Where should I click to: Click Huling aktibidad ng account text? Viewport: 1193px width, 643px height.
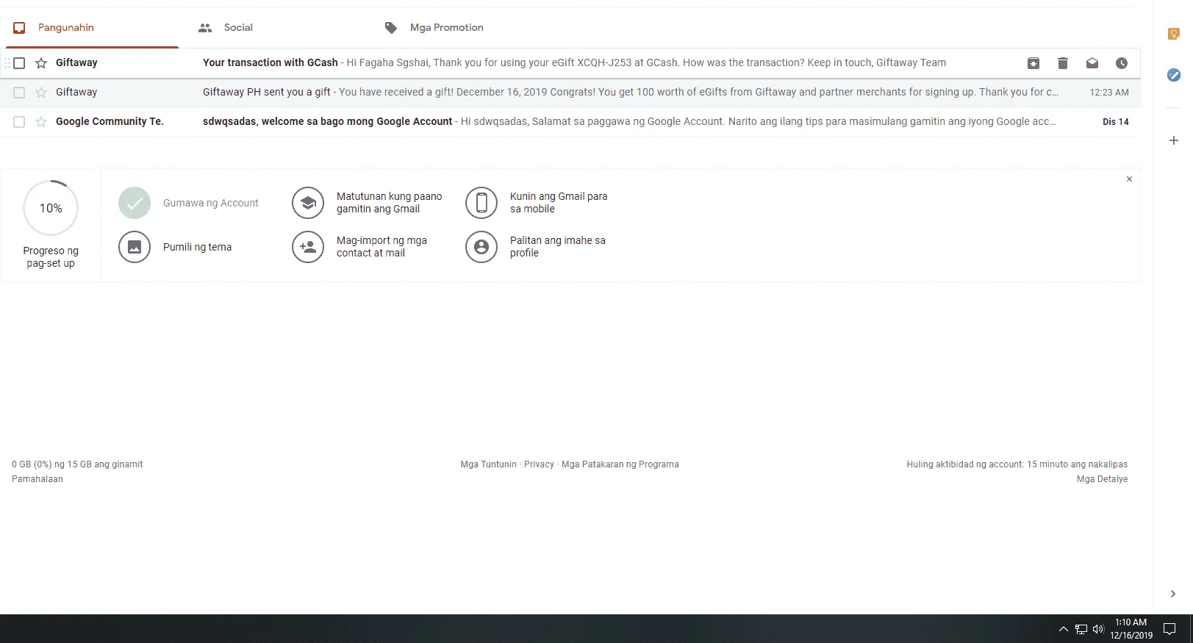click(1017, 464)
